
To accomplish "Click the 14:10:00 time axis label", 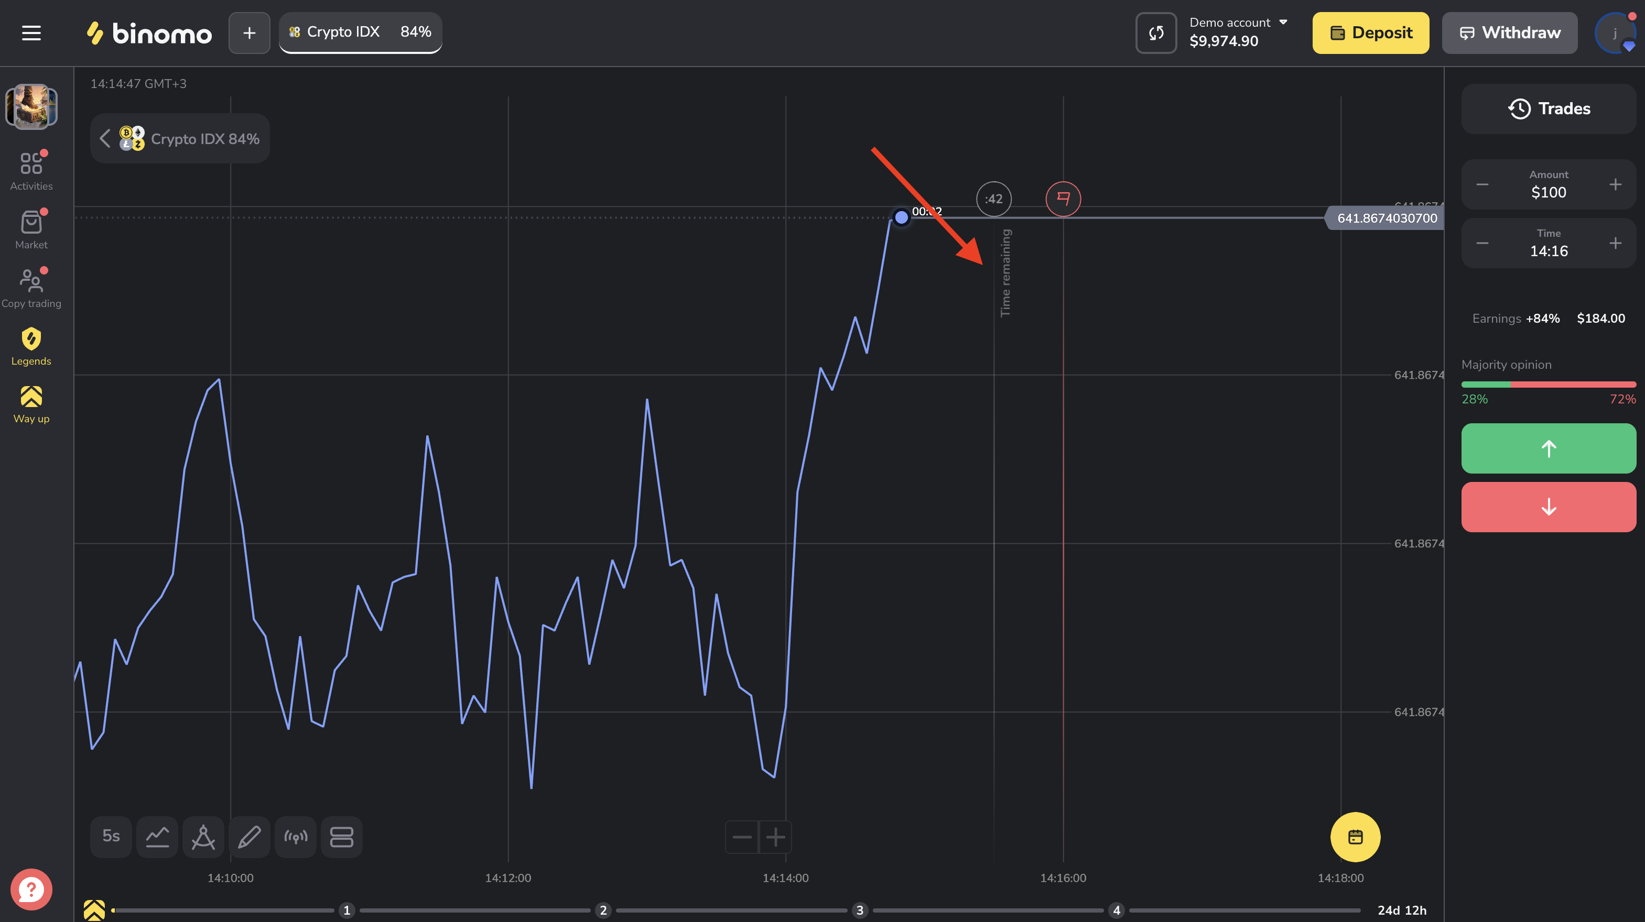I will (x=231, y=878).
